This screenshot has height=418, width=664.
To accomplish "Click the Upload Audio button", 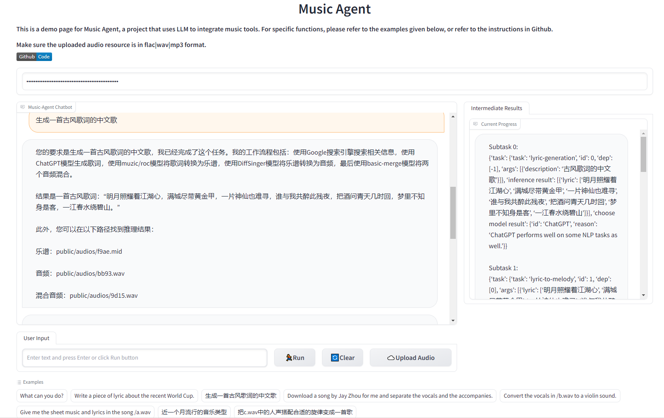I will click(411, 358).
